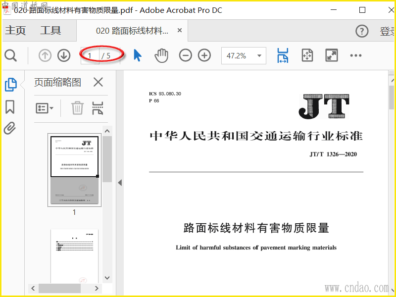Open the bookmarks panel icon
The height and width of the screenshot is (297, 396).
point(10,107)
